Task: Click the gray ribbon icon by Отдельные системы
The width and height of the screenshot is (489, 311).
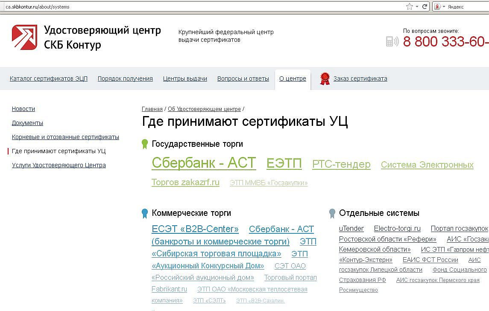Action: (332, 213)
